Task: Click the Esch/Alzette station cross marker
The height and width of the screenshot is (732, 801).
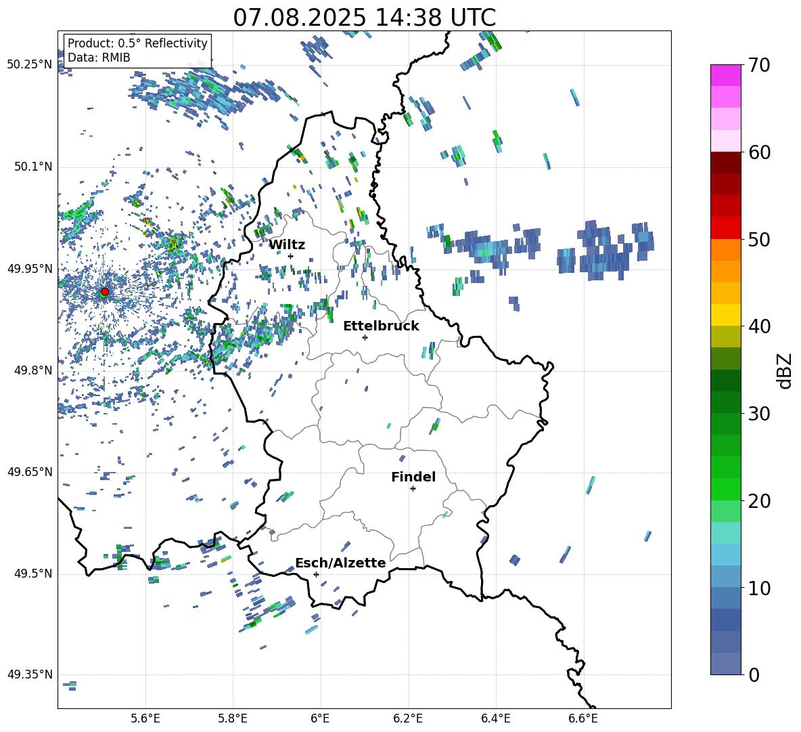Action: coord(316,574)
